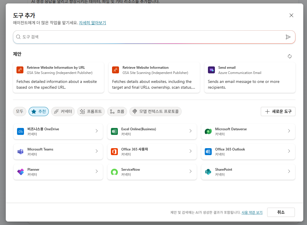The height and width of the screenshot is (225, 307).
Task: Click the ServiceNow connector icon
Action: pyautogui.click(x=114, y=172)
